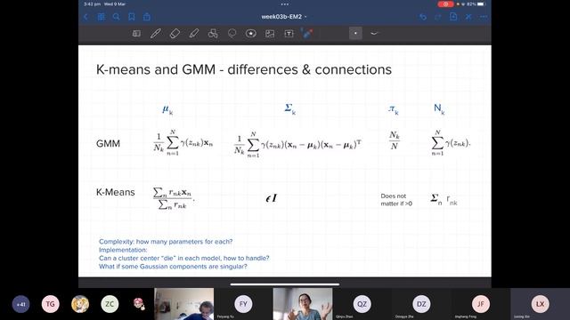Image resolution: width=570 pixels, height=320 pixels.
Task: Show the +41 more participants
Action: (x=20, y=304)
